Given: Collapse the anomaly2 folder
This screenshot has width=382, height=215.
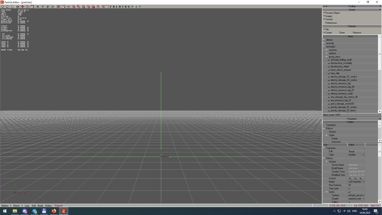Looking at the screenshot, I should (324, 47).
